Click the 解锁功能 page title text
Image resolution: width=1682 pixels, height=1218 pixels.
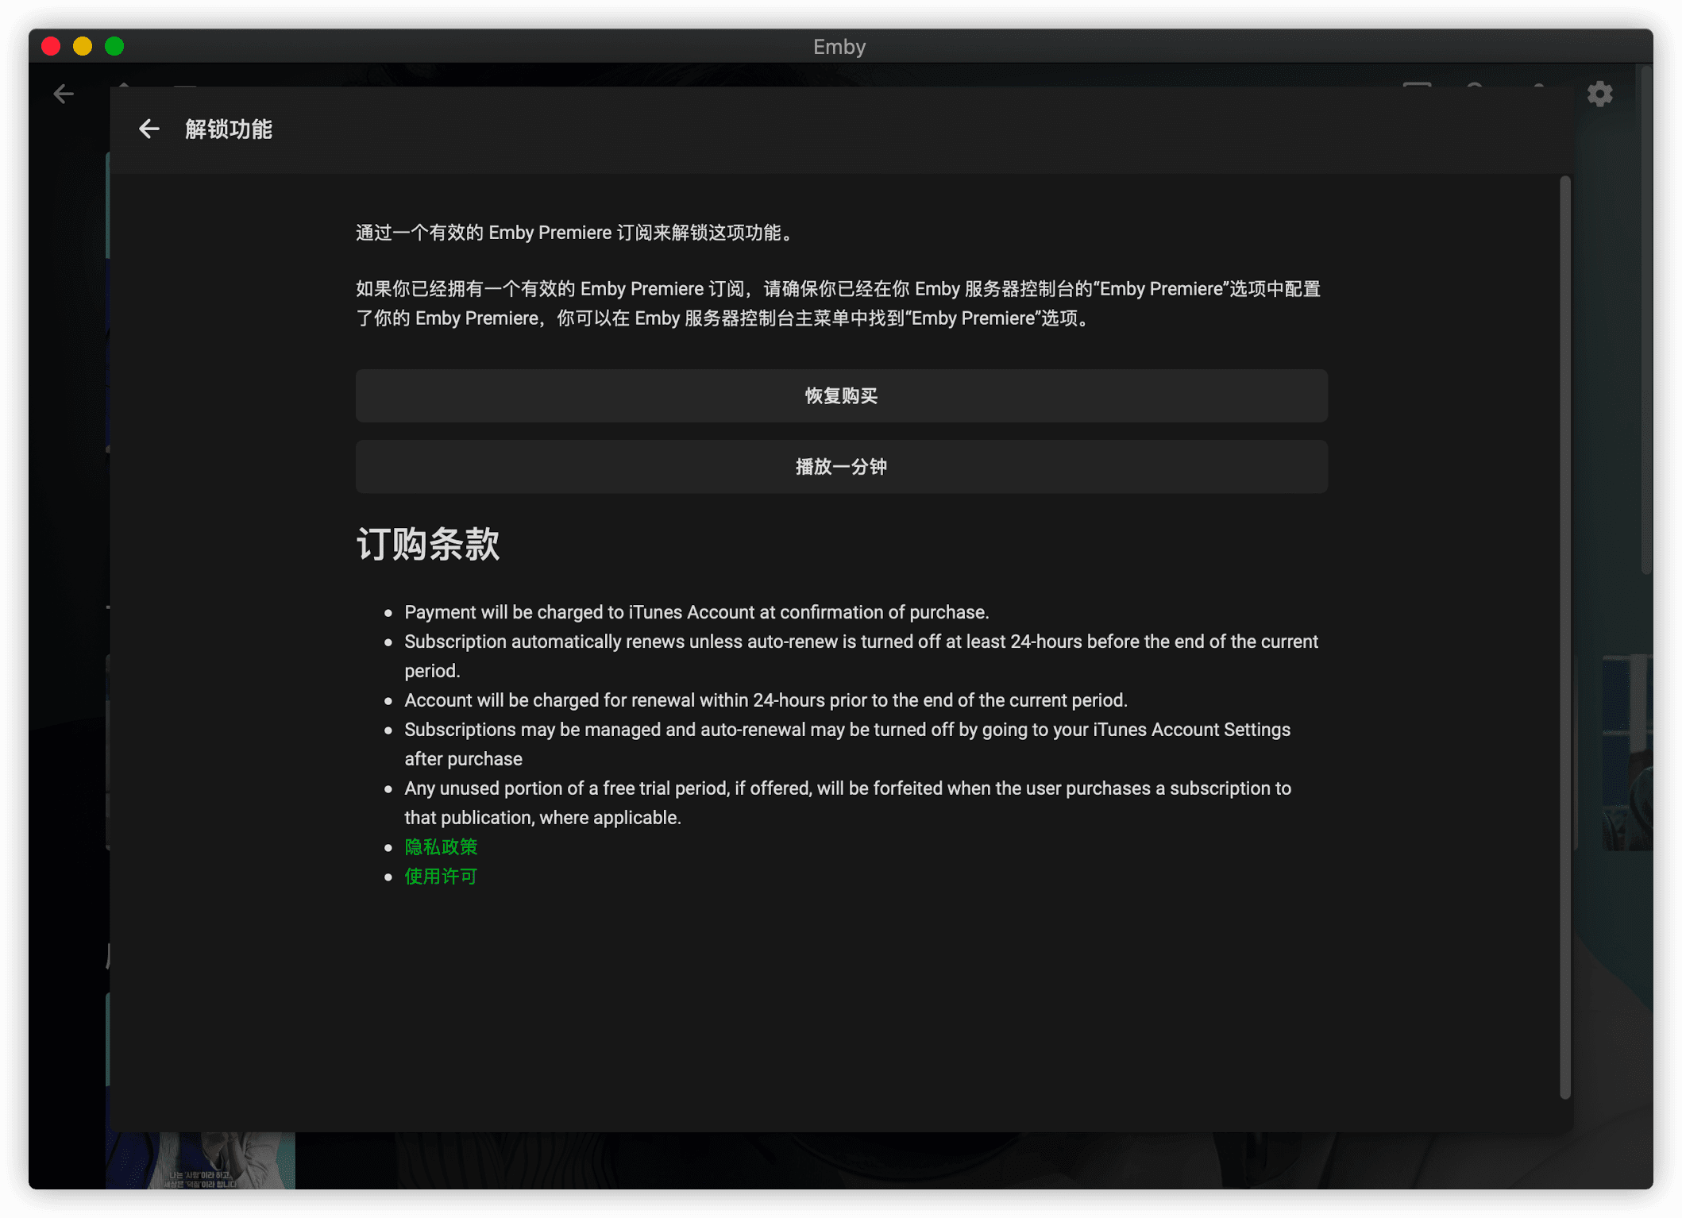pyautogui.click(x=229, y=128)
